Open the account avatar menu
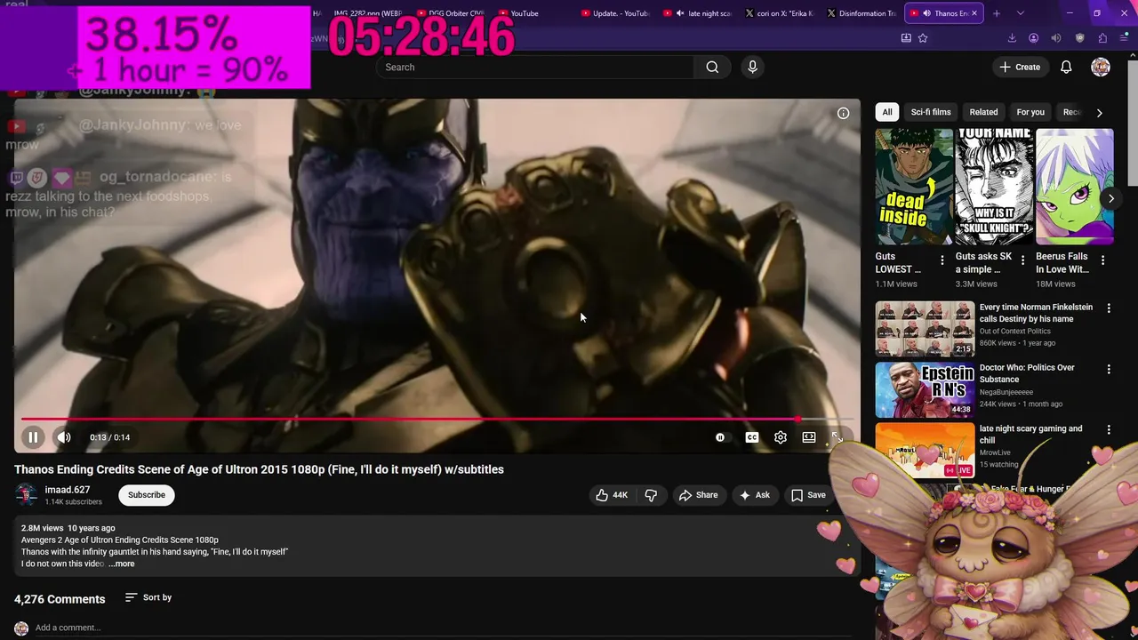This screenshot has width=1138, height=640. 1101,67
